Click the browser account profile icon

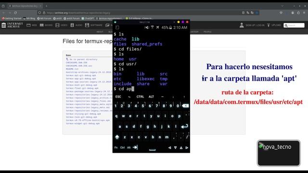click(x=293, y=13)
